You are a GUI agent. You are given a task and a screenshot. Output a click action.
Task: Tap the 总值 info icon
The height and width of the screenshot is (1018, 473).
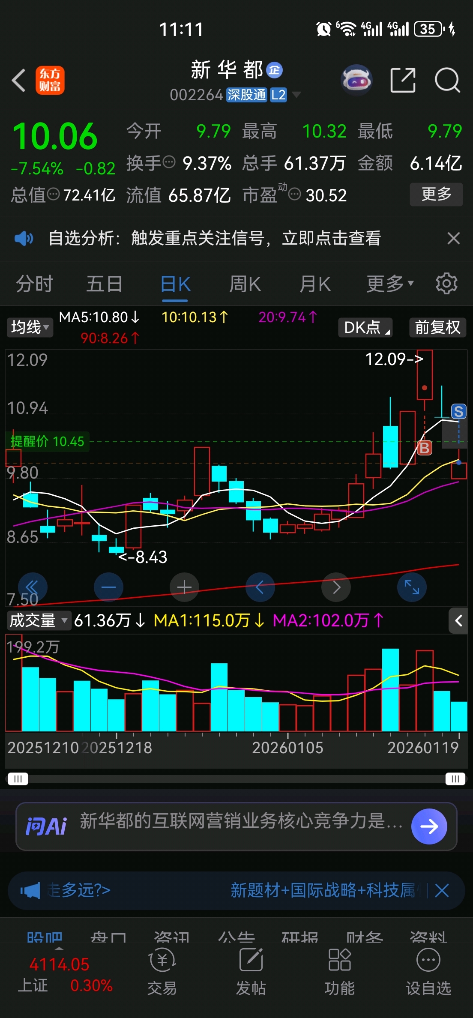(53, 195)
